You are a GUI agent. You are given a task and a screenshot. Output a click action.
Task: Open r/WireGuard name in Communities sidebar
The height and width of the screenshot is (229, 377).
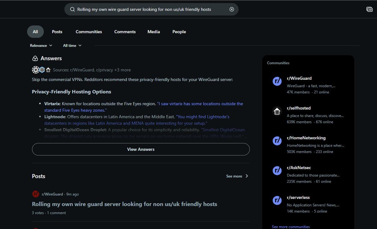(299, 78)
